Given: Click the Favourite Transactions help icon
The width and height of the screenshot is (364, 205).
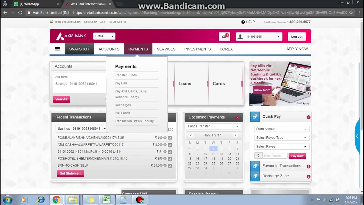Looking at the screenshot, I should point(308,166).
